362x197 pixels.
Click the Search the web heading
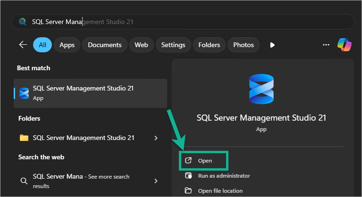(x=42, y=157)
